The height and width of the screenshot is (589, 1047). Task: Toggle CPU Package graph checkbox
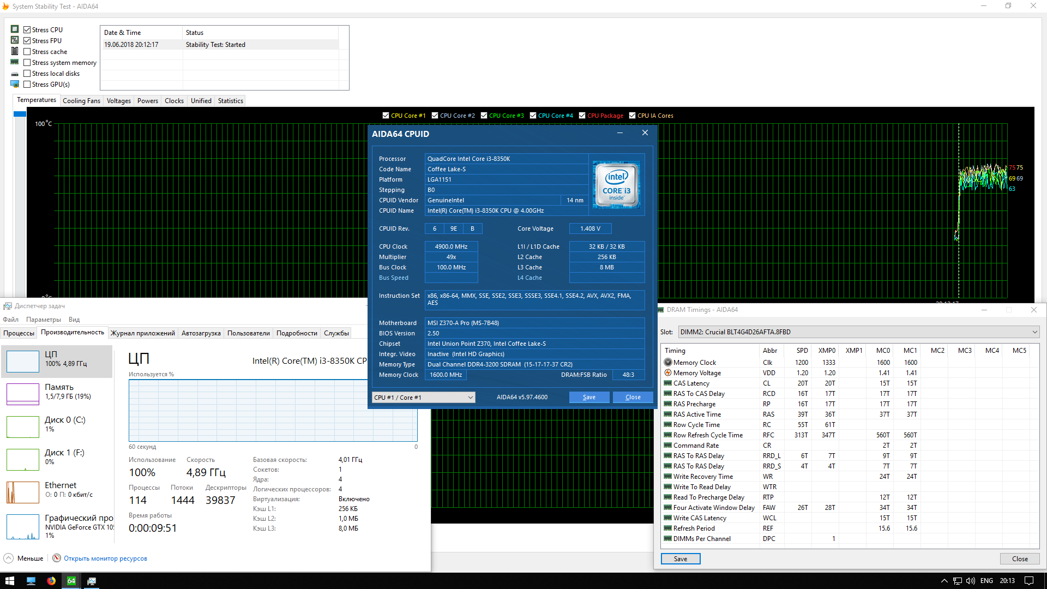pos(582,116)
